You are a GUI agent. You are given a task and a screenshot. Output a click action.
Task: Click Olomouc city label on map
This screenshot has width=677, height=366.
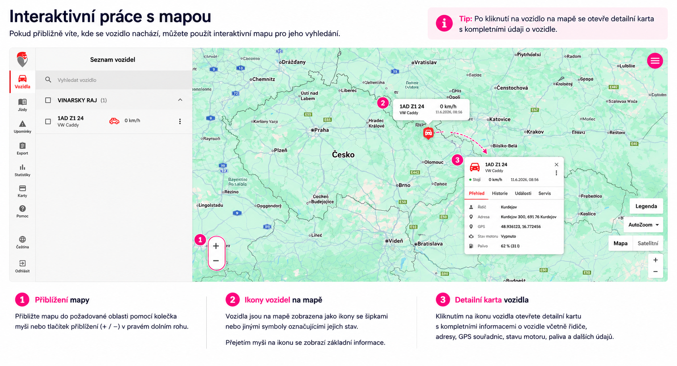433,162
